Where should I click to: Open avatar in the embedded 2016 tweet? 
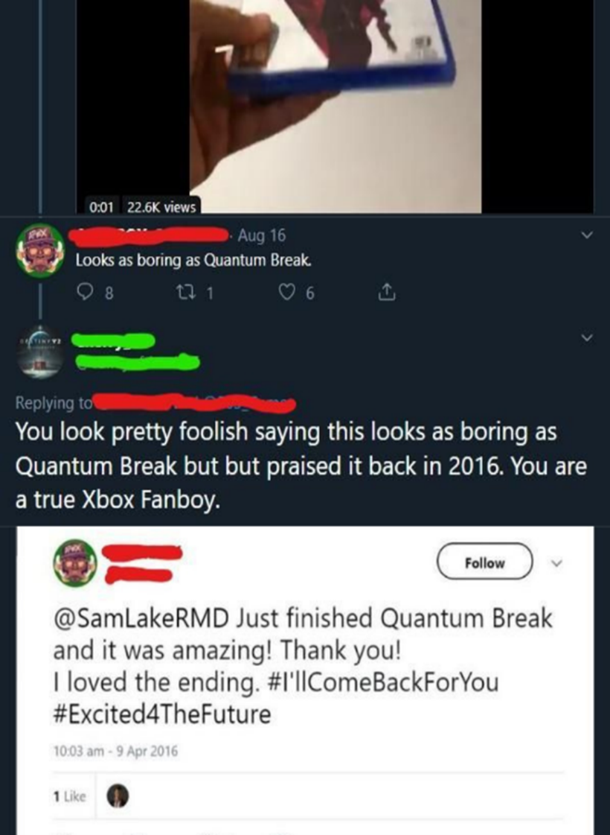pos(75,563)
